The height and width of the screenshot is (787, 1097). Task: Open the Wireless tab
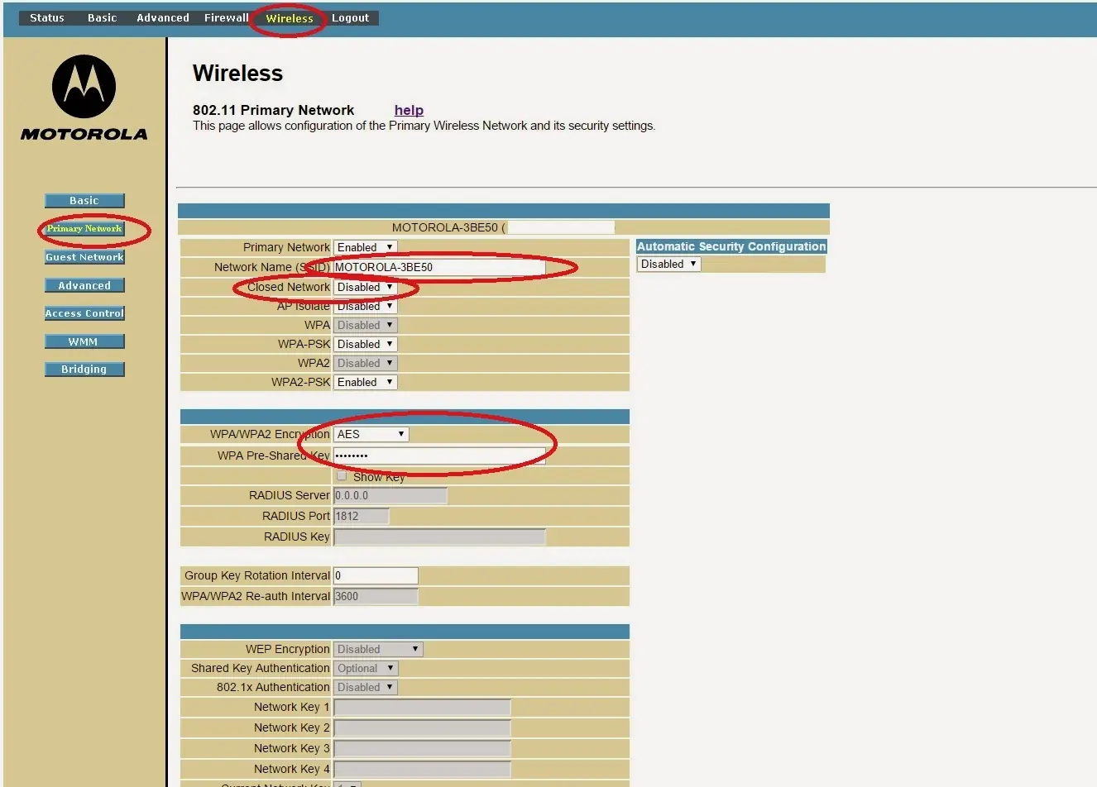click(x=290, y=17)
